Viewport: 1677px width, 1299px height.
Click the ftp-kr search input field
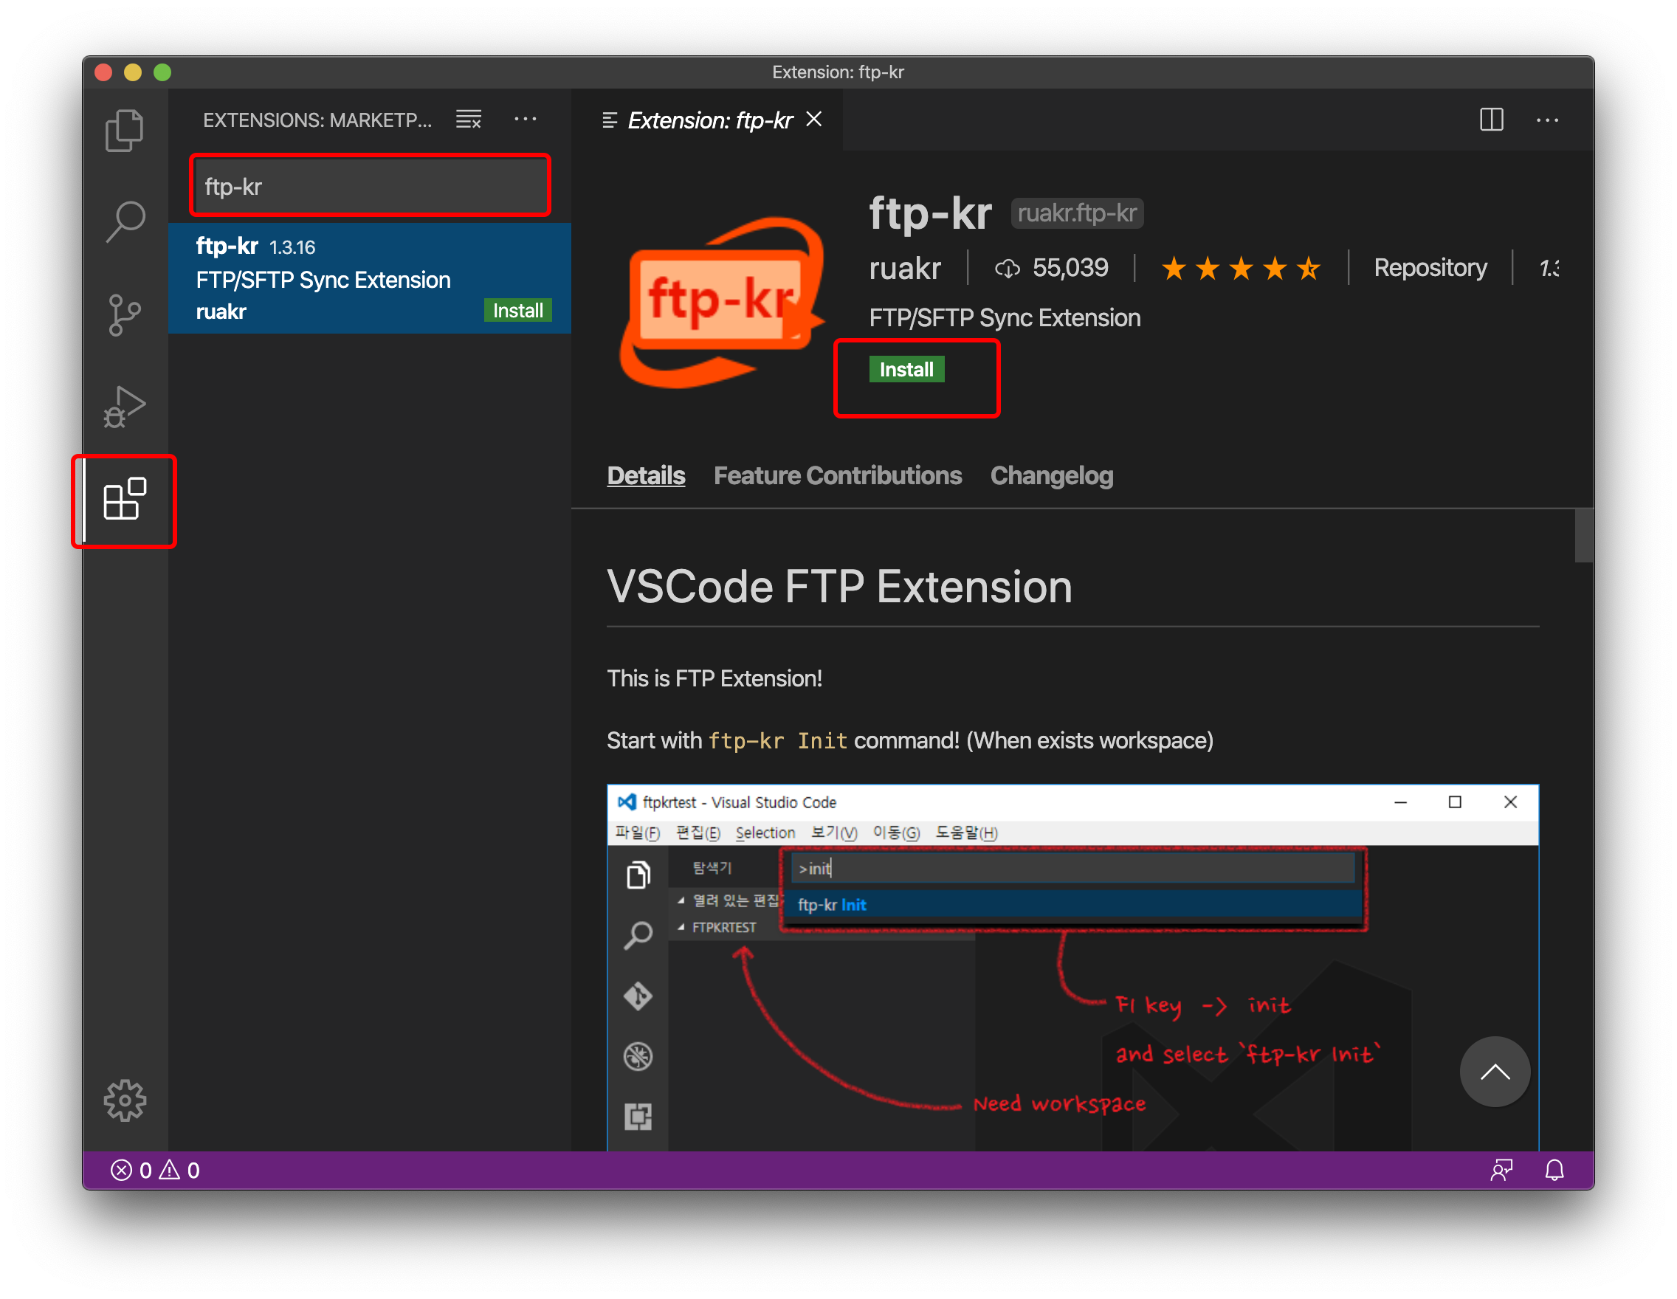pyautogui.click(x=370, y=187)
